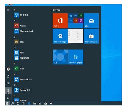Click the orange PowerPoint icon in folder tile
Image resolution: width=127 pixels, height=110 pixels.
pyautogui.click(x=76, y=21)
